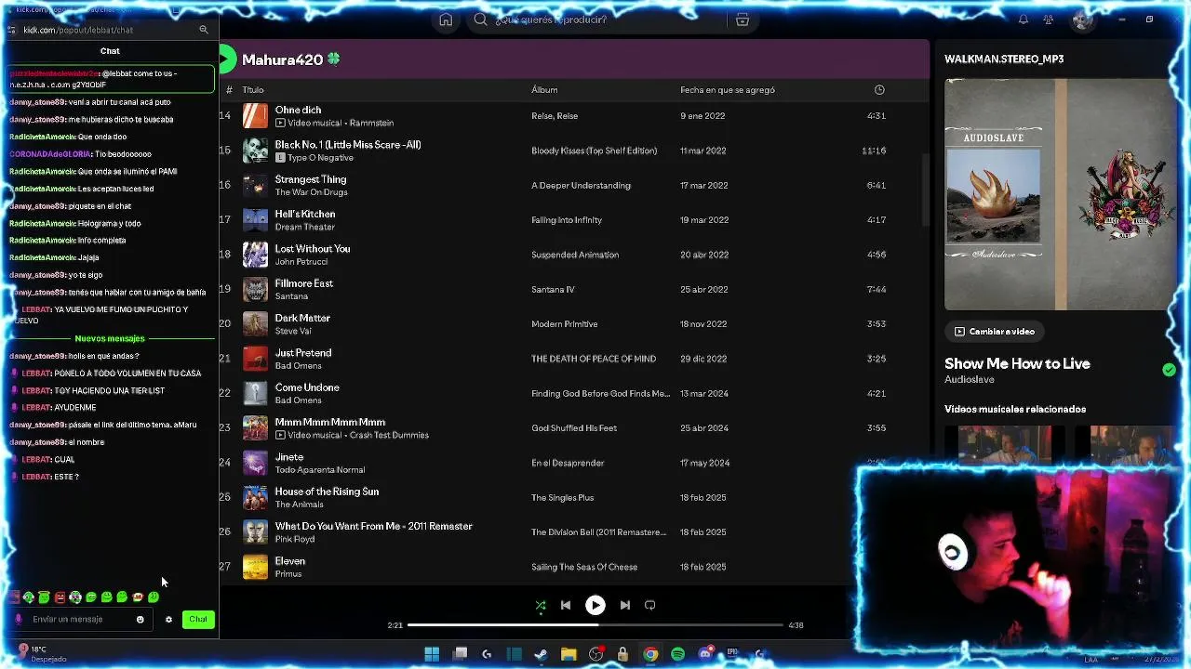1191x669 pixels.
Task: Select the Come Undone track
Action: 307,387
